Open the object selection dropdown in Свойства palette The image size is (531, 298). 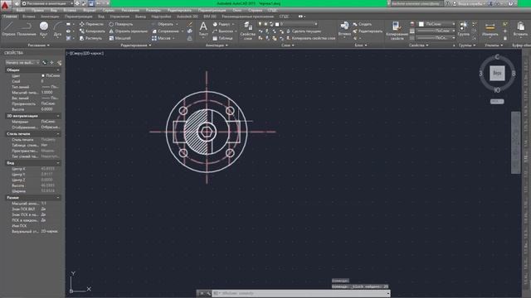[x=22, y=63]
